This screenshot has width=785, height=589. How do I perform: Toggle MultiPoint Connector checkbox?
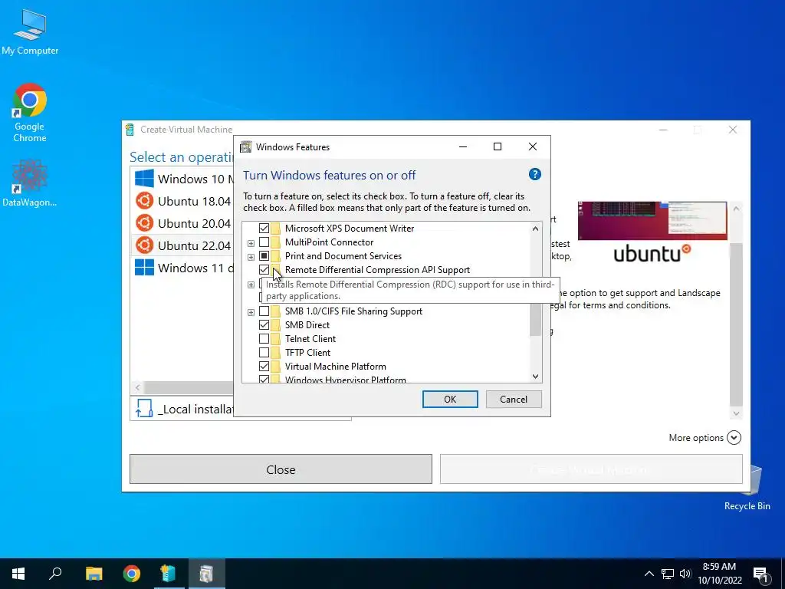264,242
